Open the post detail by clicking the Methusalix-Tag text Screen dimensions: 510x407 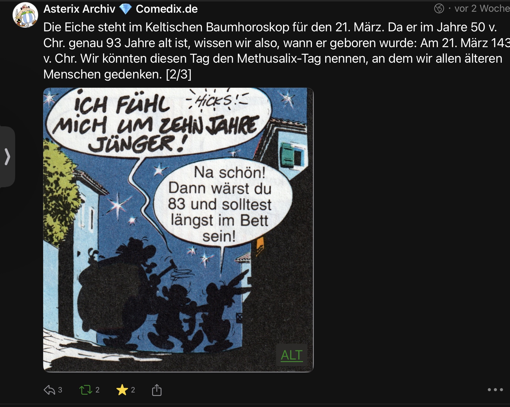(x=279, y=59)
